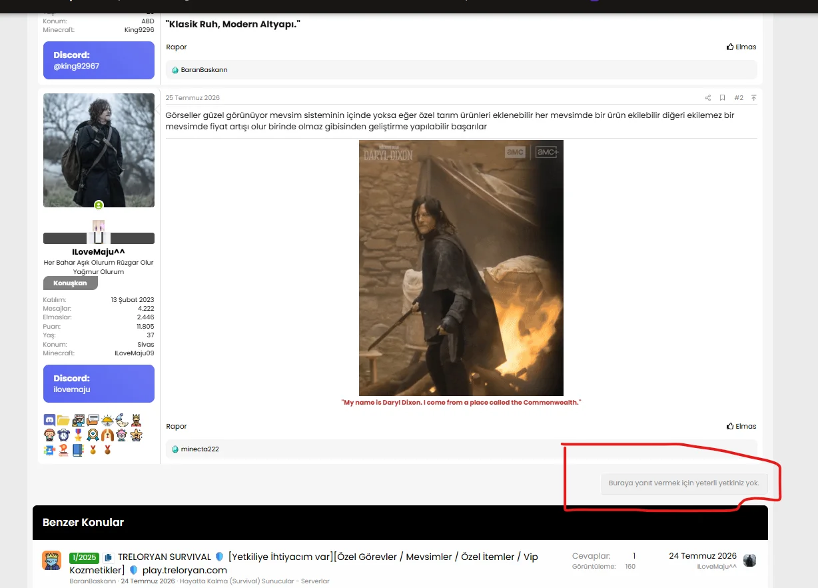Click Rapor on the first post

177,47
